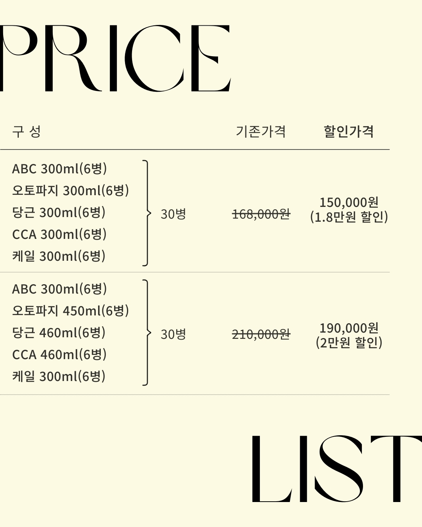Select the 할인가격 column header
This screenshot has width=422, height=527.
coord(349,132)
